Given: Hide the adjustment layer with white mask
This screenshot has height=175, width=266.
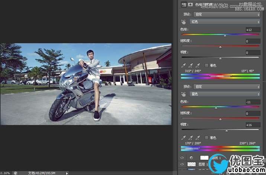Looking at the screenshot, I should pyautogui.click(x=182, y=158).
